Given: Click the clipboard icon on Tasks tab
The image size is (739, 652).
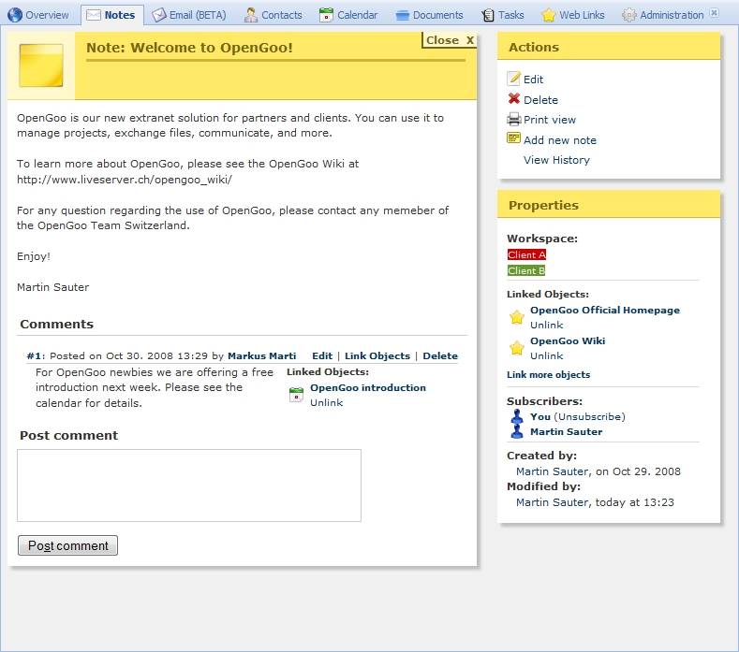Looking at the screenshot, I should pyautogui.click(x=488, y=15).
